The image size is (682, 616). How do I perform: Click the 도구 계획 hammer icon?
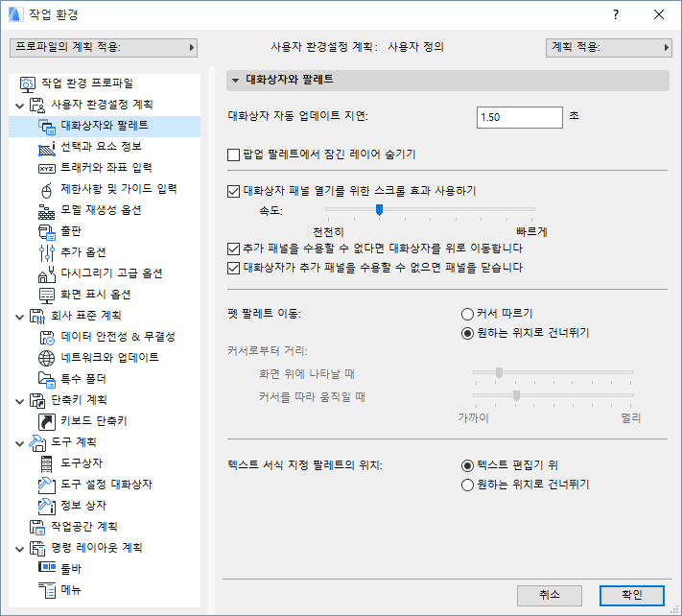pos(37,443)
